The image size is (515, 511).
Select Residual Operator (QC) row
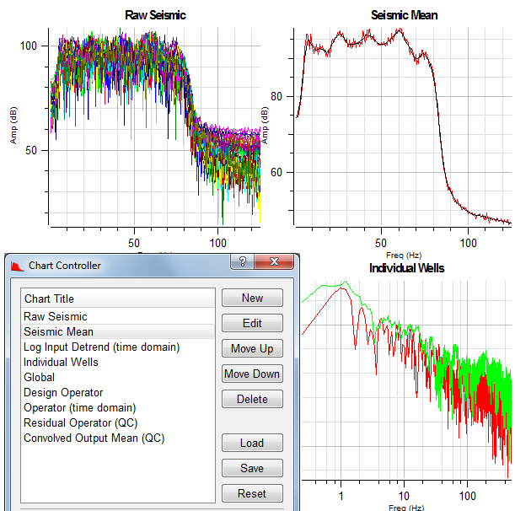[118, 422]
